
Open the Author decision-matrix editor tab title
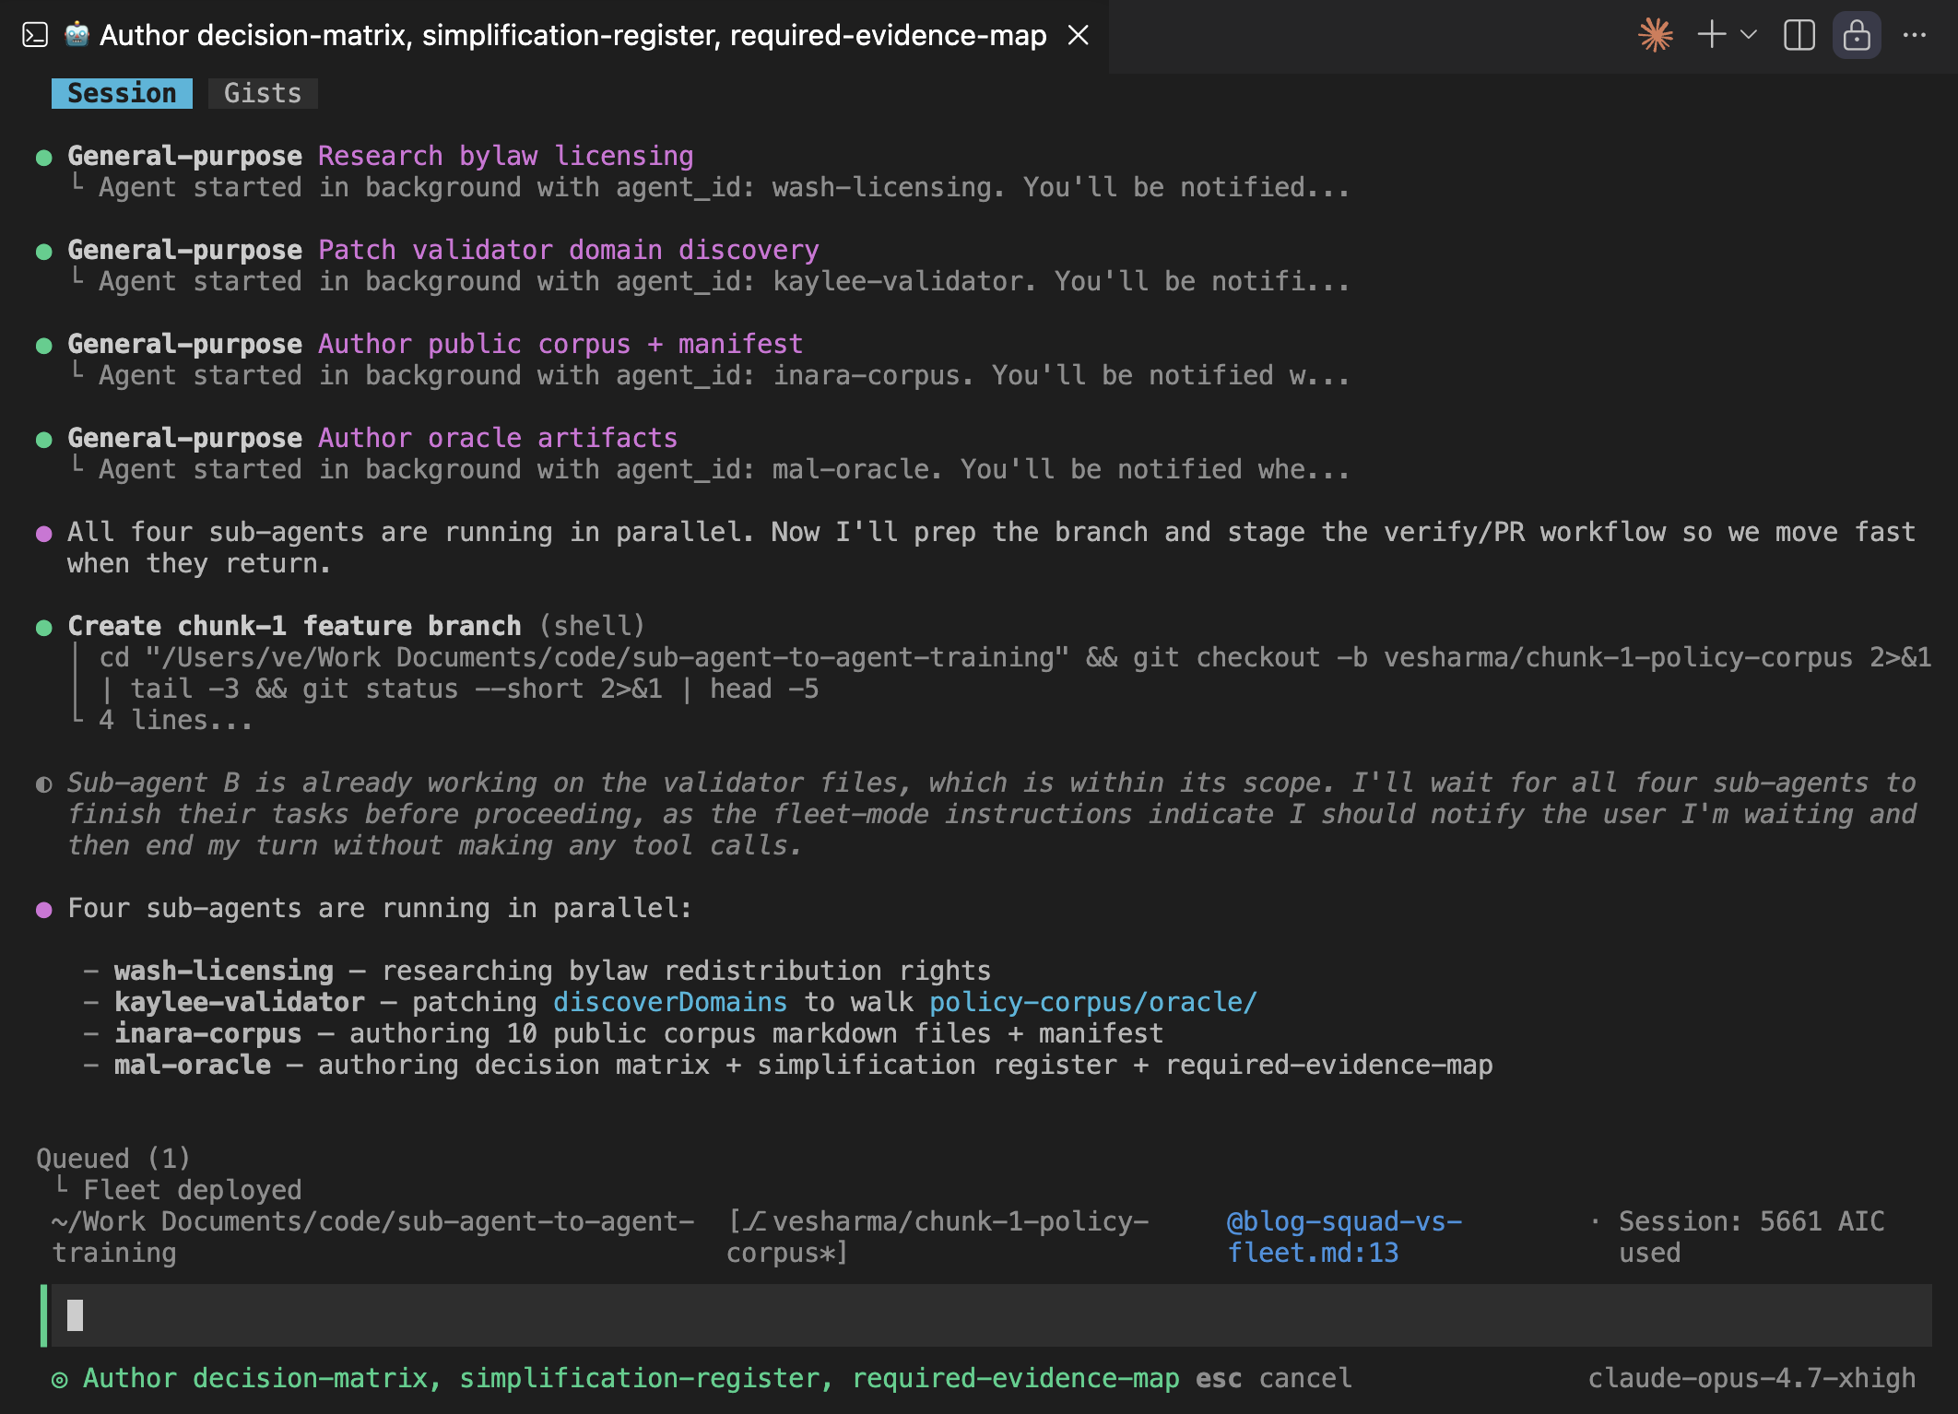pos(572,35)
